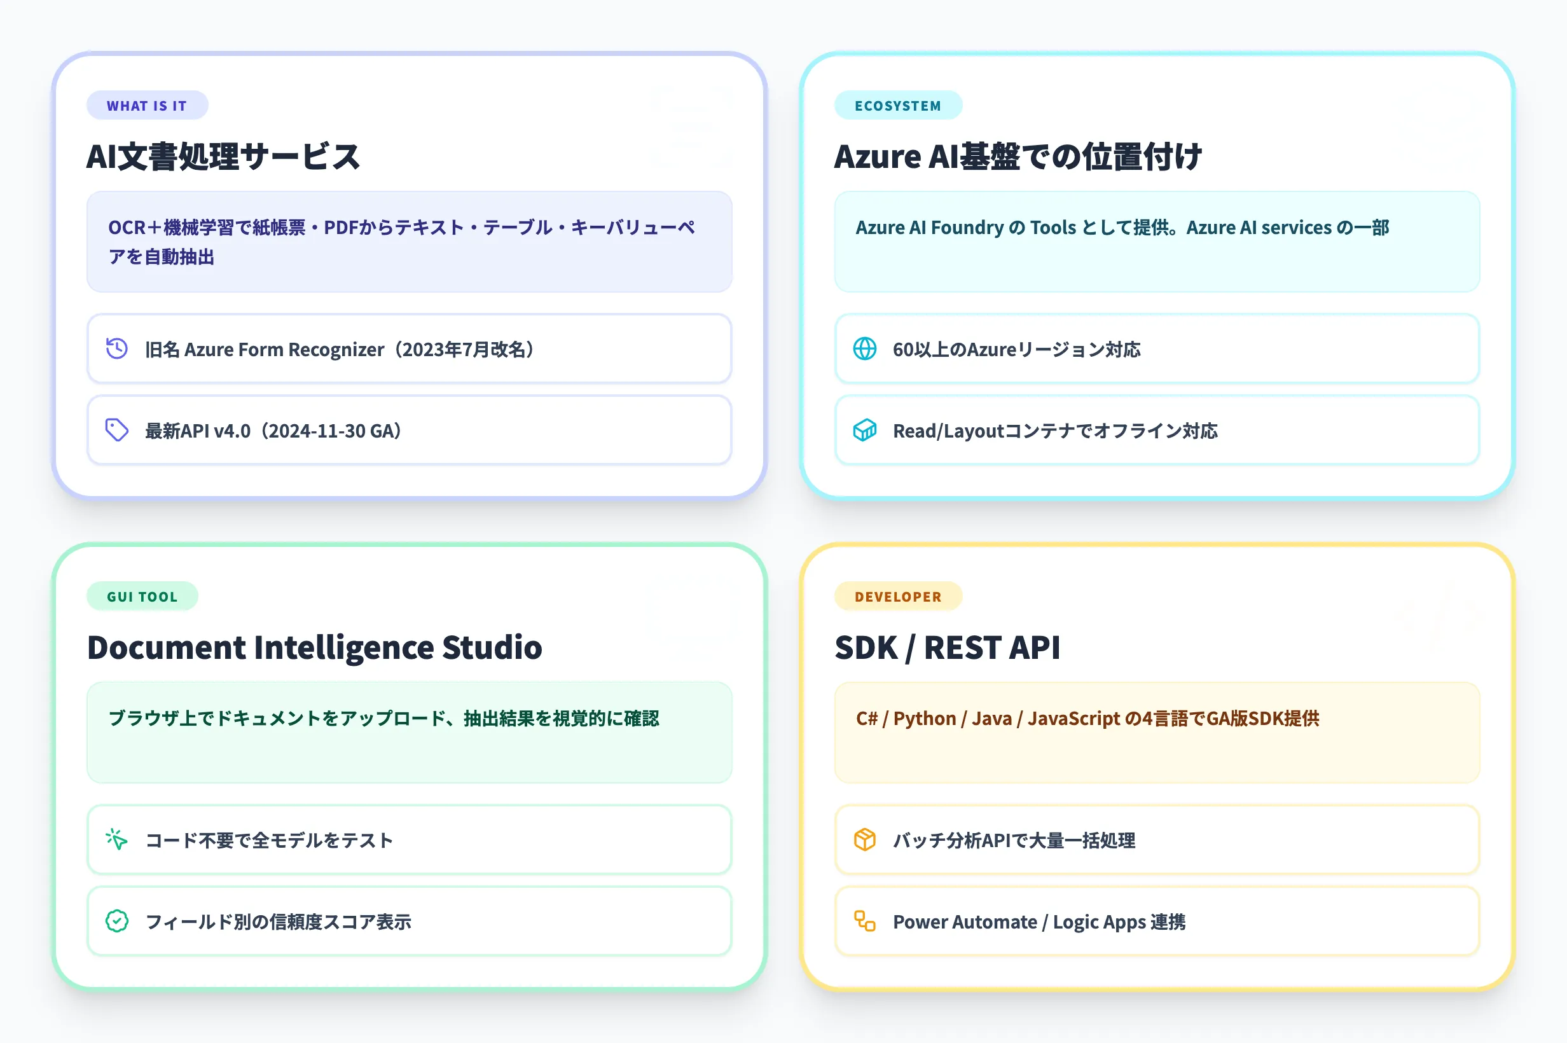The image size is (1567, 1043).
Task: Click the Azure AI基盤での位置付け heading
Action: coord(1019,156)
